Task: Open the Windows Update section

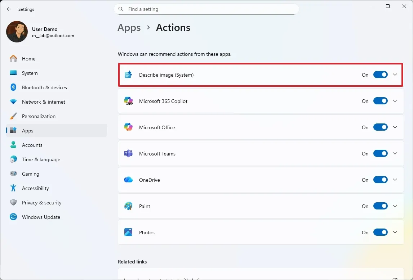Action: [41, 217]
